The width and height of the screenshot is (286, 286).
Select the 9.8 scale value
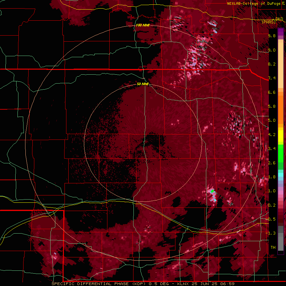click(272, 36)
